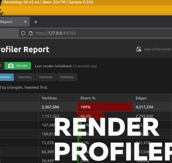
Task: Switch to the Textures tab
Action: coord(46,77)
